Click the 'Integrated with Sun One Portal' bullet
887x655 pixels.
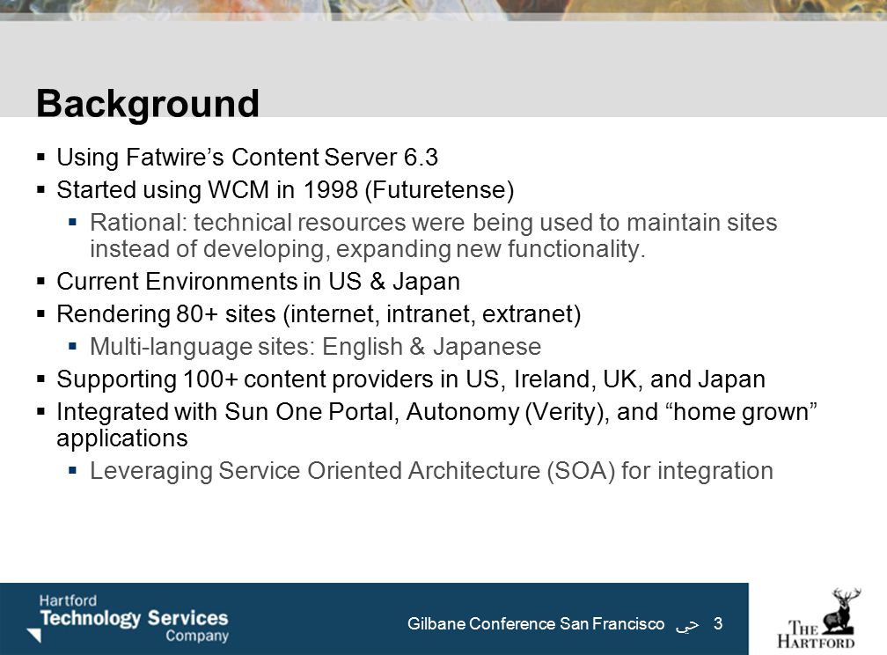click(436, 424)
